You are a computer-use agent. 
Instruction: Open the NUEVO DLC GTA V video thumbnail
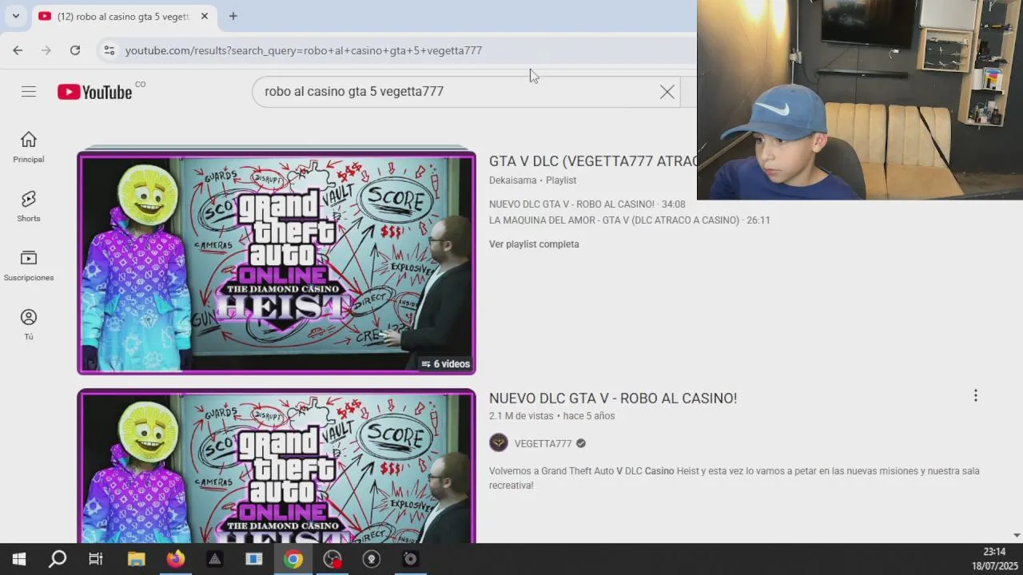coord(277,466)
